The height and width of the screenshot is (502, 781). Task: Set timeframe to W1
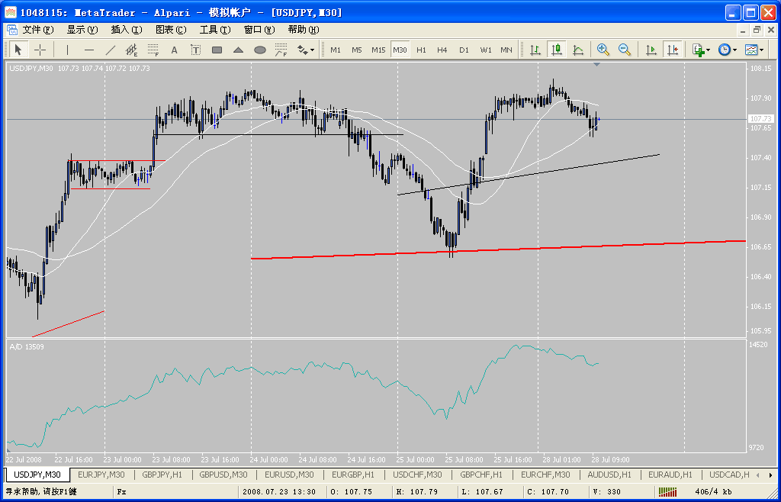click(x=486, y=50)
